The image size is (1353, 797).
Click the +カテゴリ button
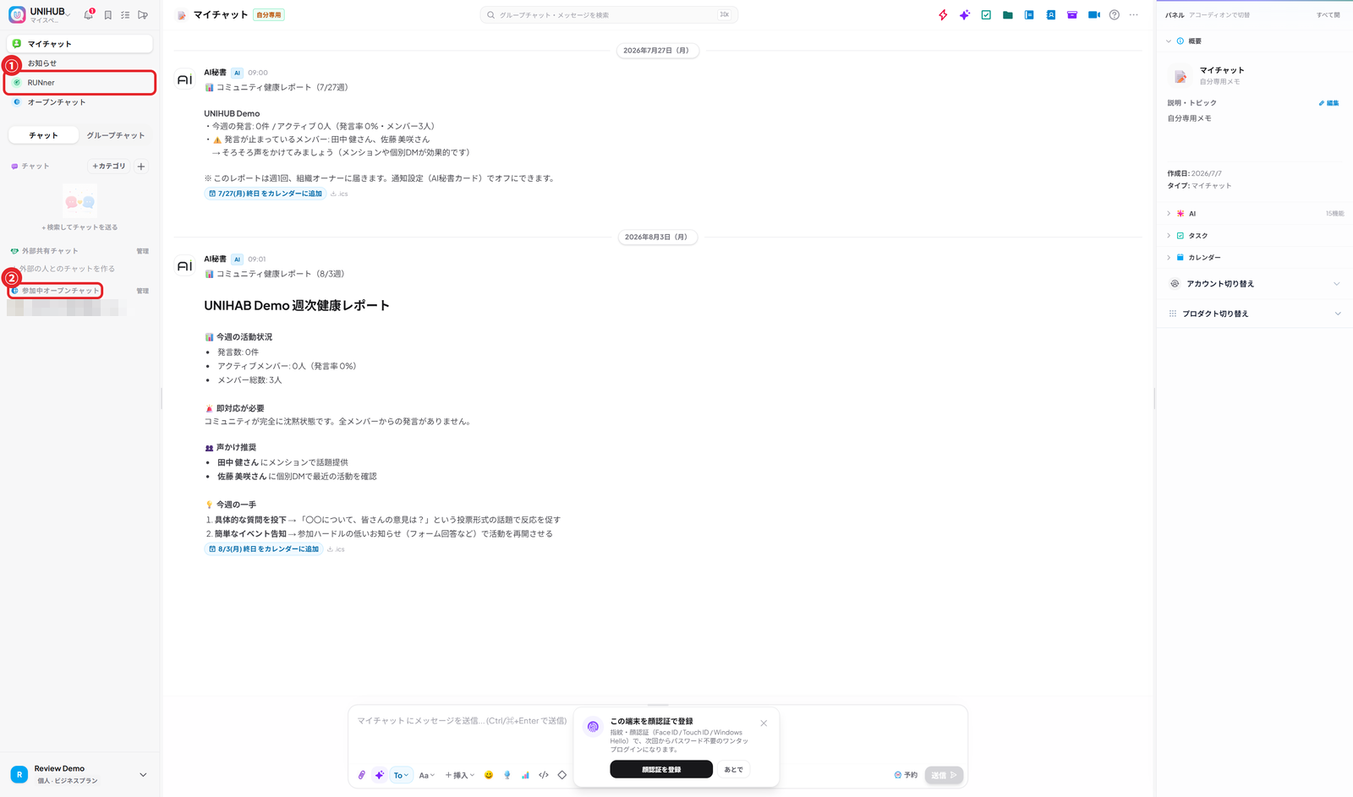pyautogui.click(x=109, y=166)
